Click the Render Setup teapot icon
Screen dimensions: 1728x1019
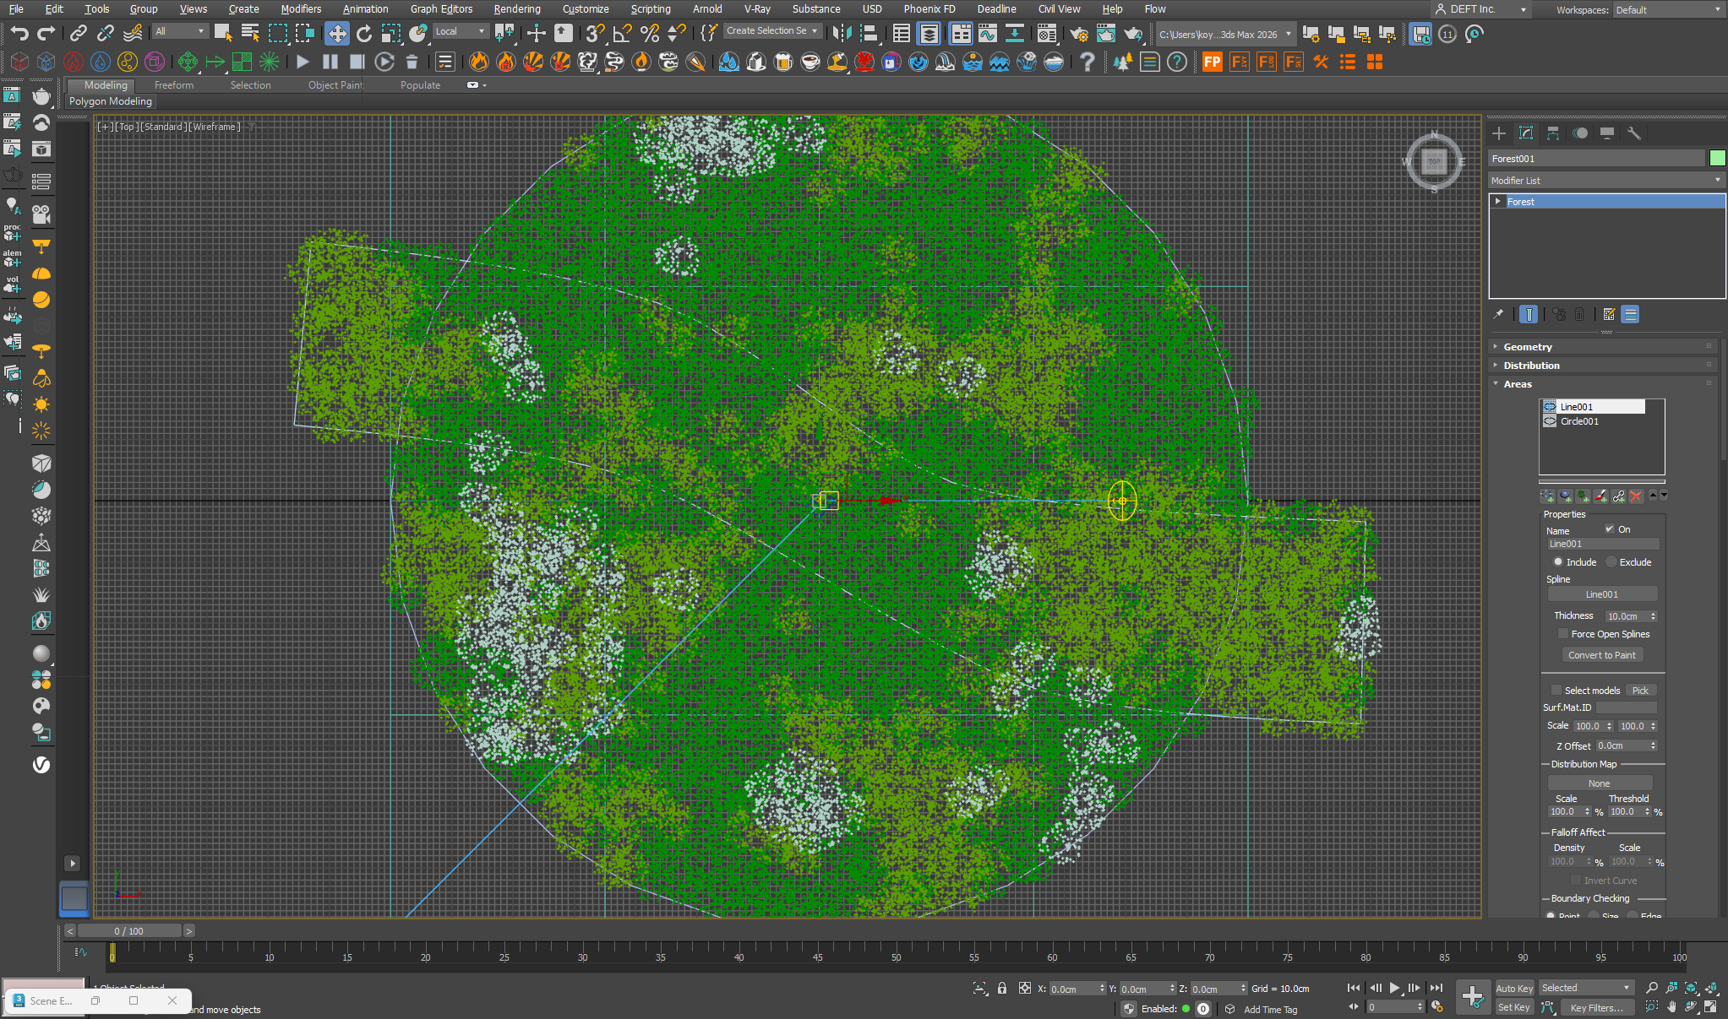click(x=1079, y=34)
